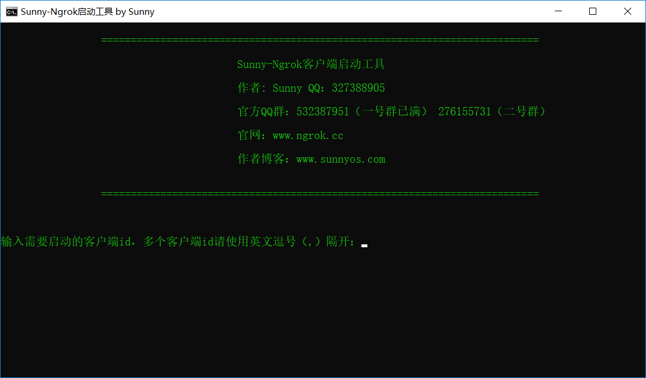Click at the blinking input cursor
646x378 pixels.
coord(364,245)
